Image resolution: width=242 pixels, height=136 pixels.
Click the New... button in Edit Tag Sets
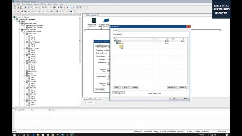click(117, 87)
